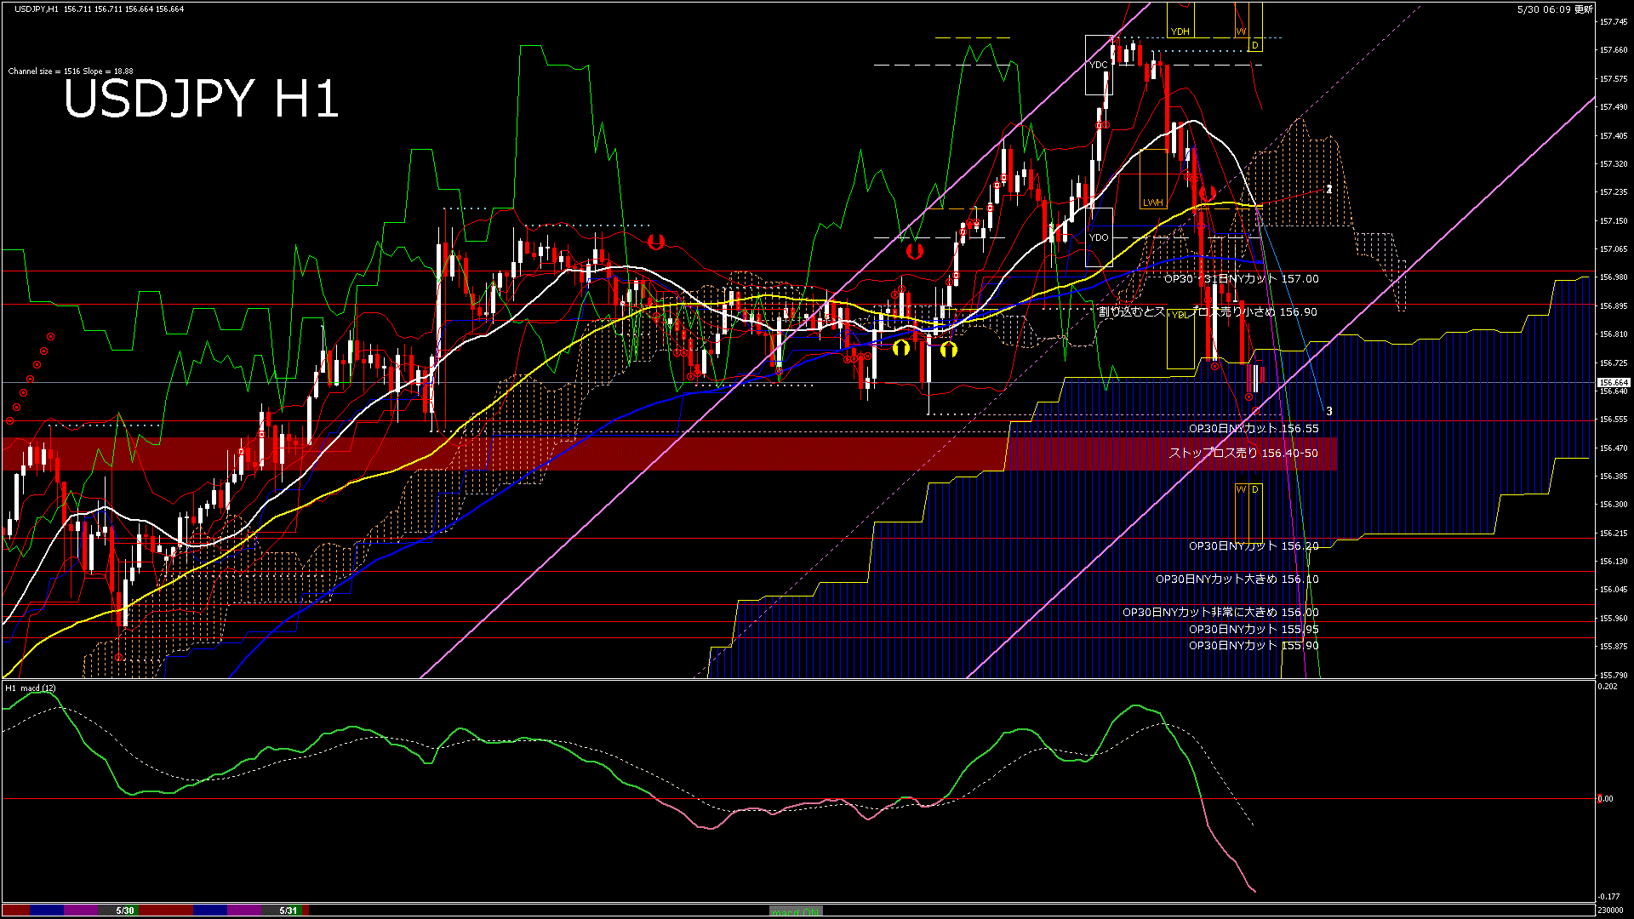Click the OP30日NYカット大きめ 156.10 label

click(x=1237, y=579)
